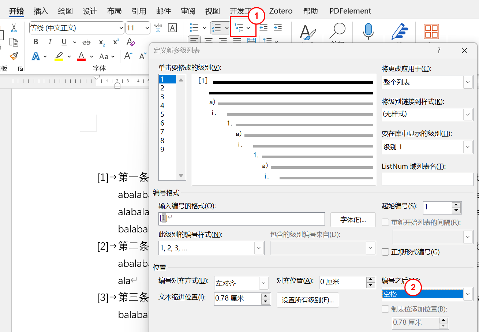479x332 pixels.
Task: Open the Zotero tab
Action: [x=281, y=11]
